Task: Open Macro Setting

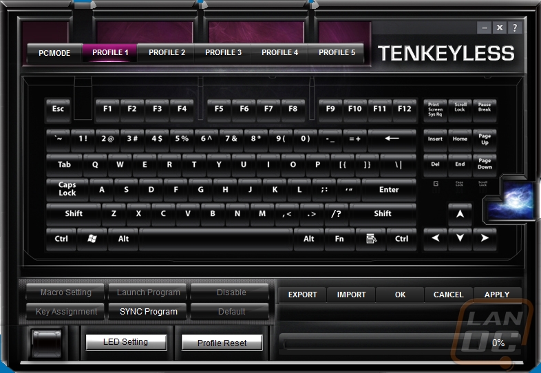Action: tap(65, 292)
